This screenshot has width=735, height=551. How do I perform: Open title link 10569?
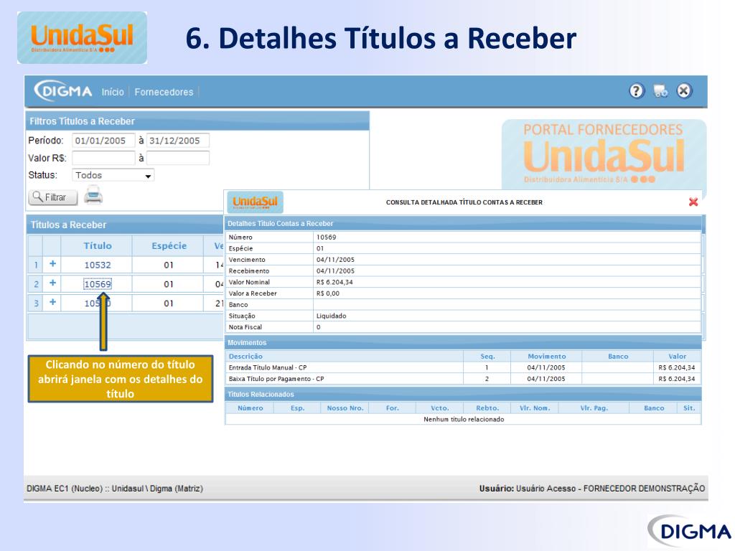[98, 284]
